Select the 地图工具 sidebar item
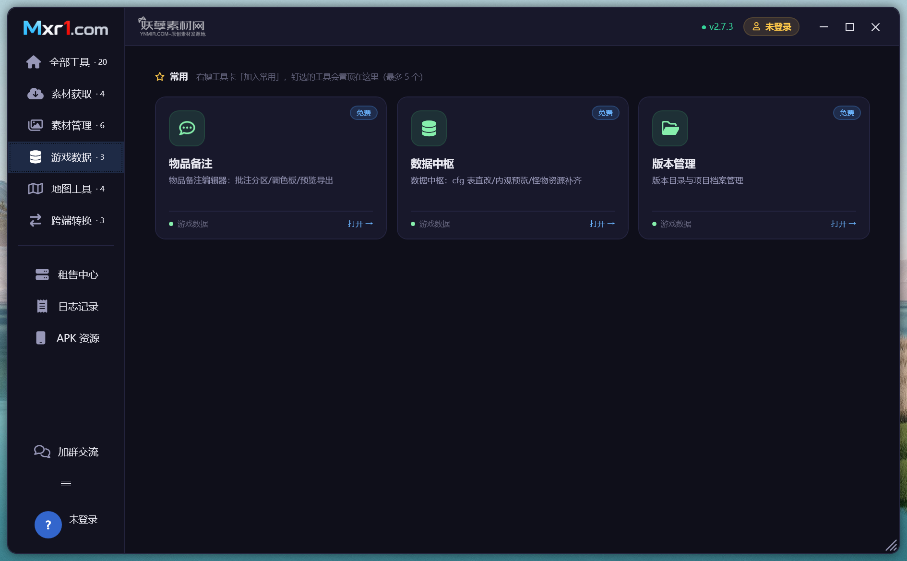Image resolution: width=907 pixels, height=561 pixels. tap(66, 189)
